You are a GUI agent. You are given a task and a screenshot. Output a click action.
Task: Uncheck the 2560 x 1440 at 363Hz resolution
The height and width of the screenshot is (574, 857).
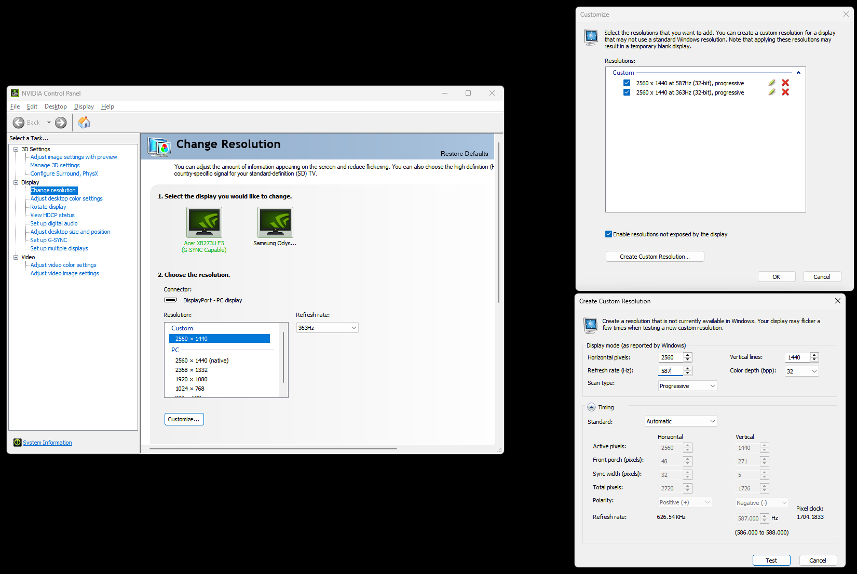[627, 92]
